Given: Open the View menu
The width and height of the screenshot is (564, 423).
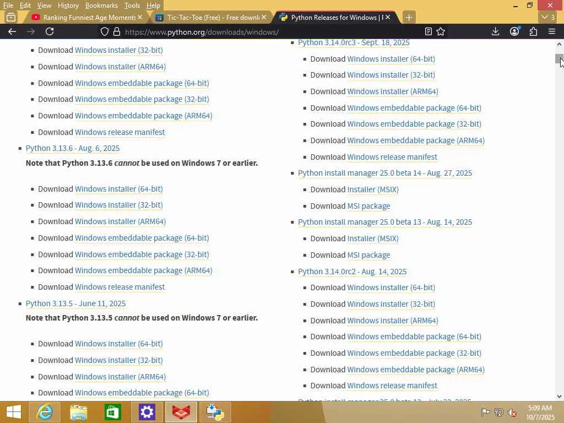Looking at the screenshot, I should (x=44, y=6).
